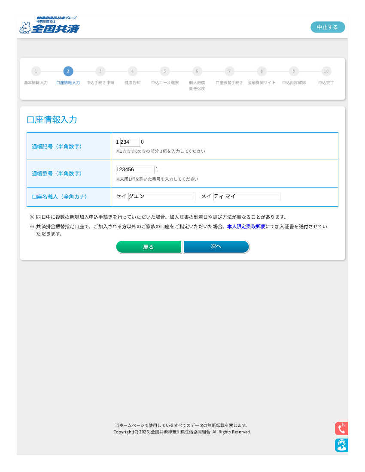Select step 8 金融機関サイト circle
Screen dimensions: 365x472
262,71
